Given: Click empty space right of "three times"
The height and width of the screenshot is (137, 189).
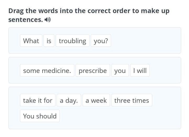Looking at the screenshot, I should pos(166,100).
